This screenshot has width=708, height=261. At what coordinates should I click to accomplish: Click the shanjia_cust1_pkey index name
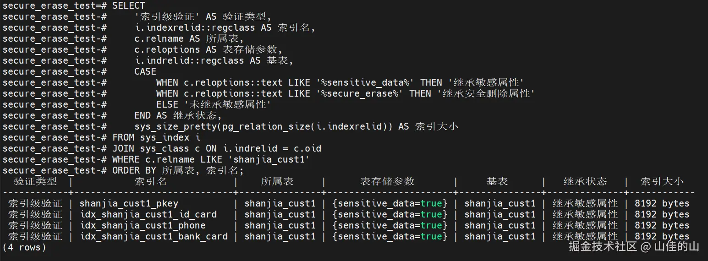tap(129, 203)
